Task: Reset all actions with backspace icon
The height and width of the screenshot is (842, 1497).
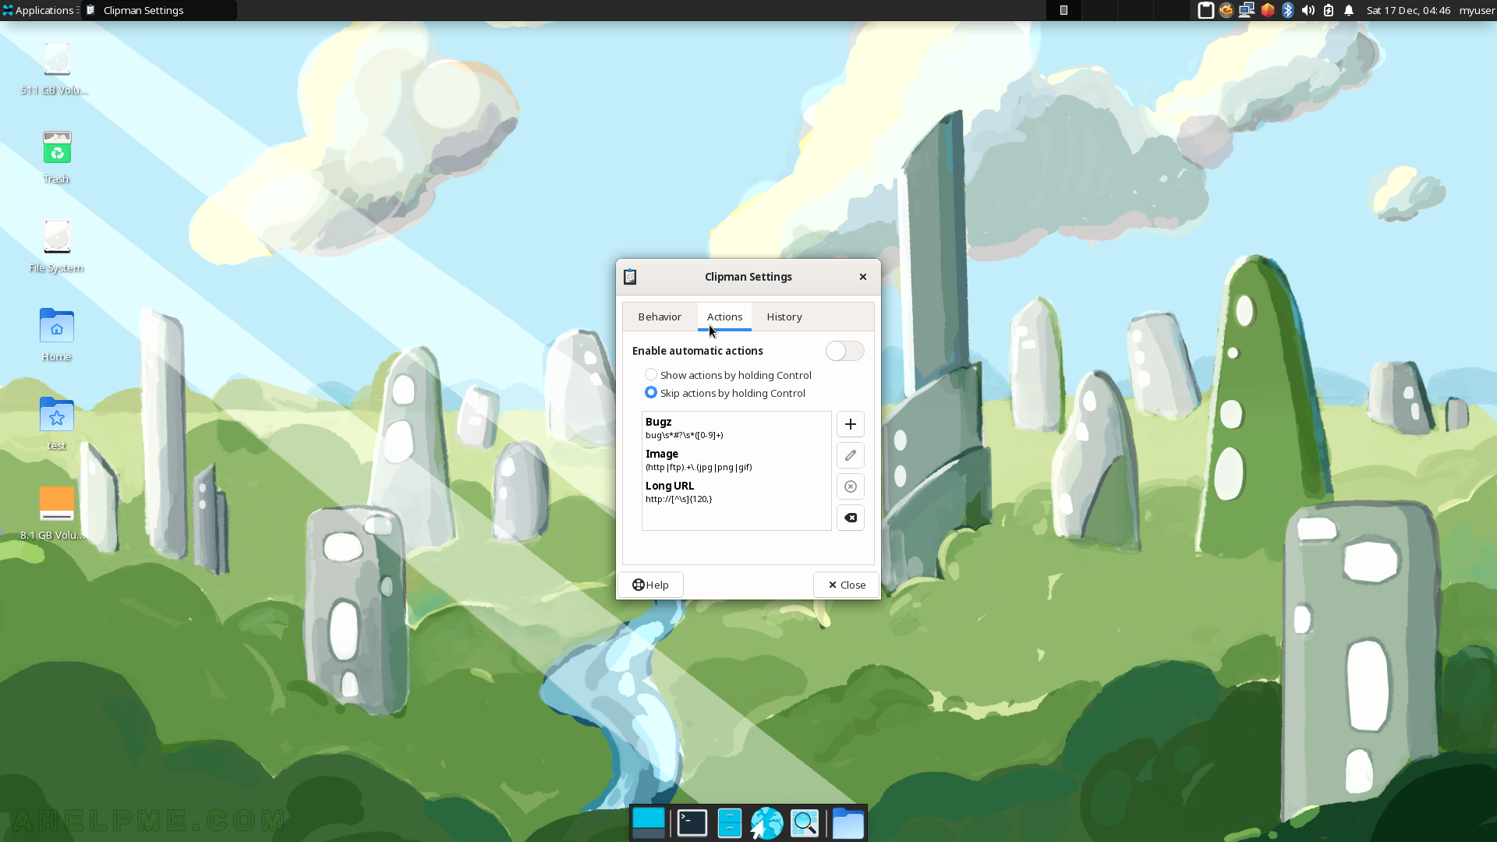Action: (x=850, y=518)
